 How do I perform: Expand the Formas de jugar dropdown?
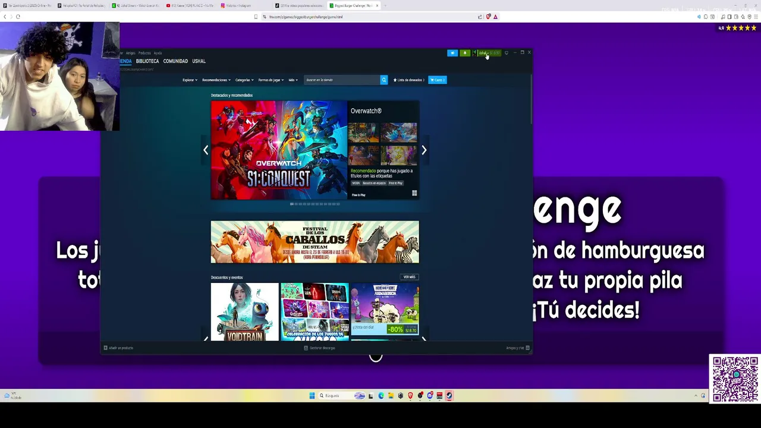coord(271,80)
